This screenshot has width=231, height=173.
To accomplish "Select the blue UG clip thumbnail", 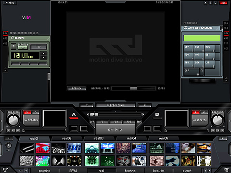I will tap(74, 148).
